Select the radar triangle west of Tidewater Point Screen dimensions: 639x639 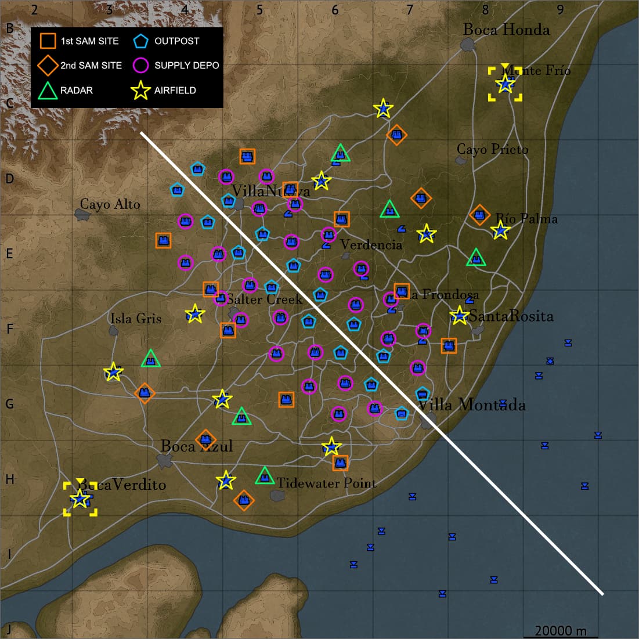pyautogui.click(x=265, y=476)
